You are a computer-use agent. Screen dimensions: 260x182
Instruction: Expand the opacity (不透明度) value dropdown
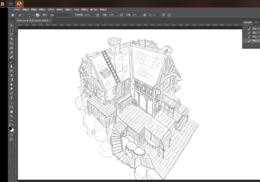point(93,15)
